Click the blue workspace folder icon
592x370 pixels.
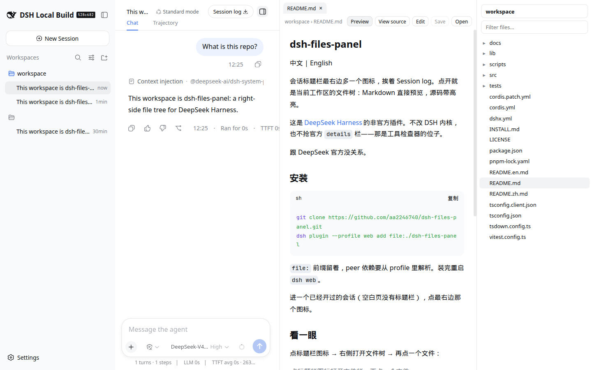(x=12, y=74)
